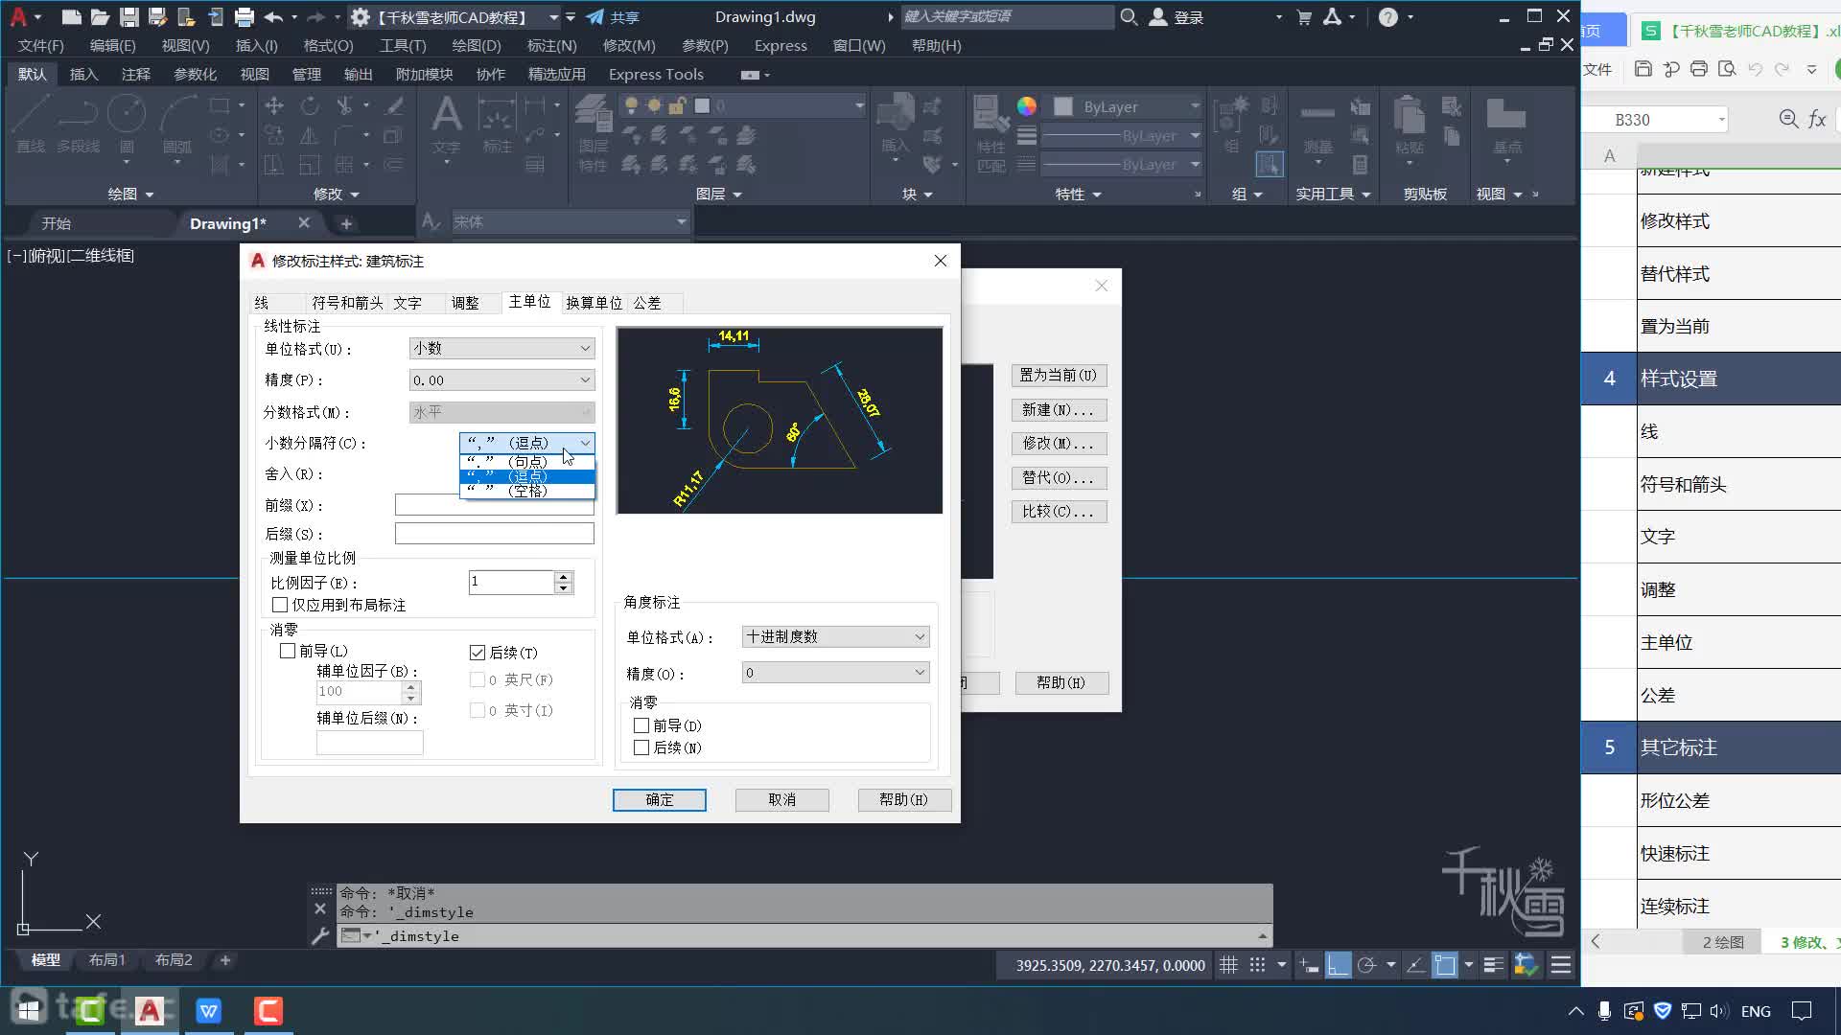Switch to the 换算单位 tab
The height and width of the screenshot is (1035, 1841).
(x=594, y=303)
